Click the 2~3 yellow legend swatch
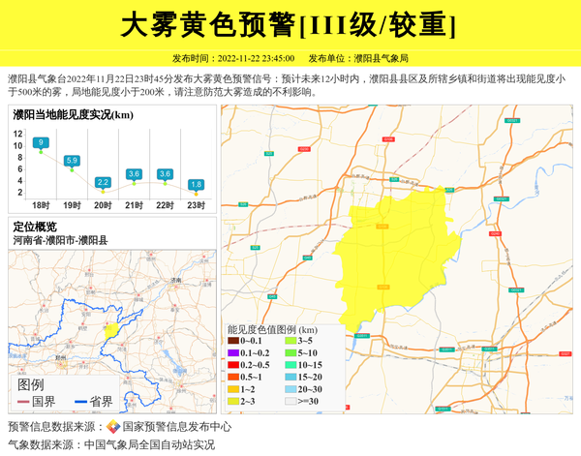 (x=233, y=400)
